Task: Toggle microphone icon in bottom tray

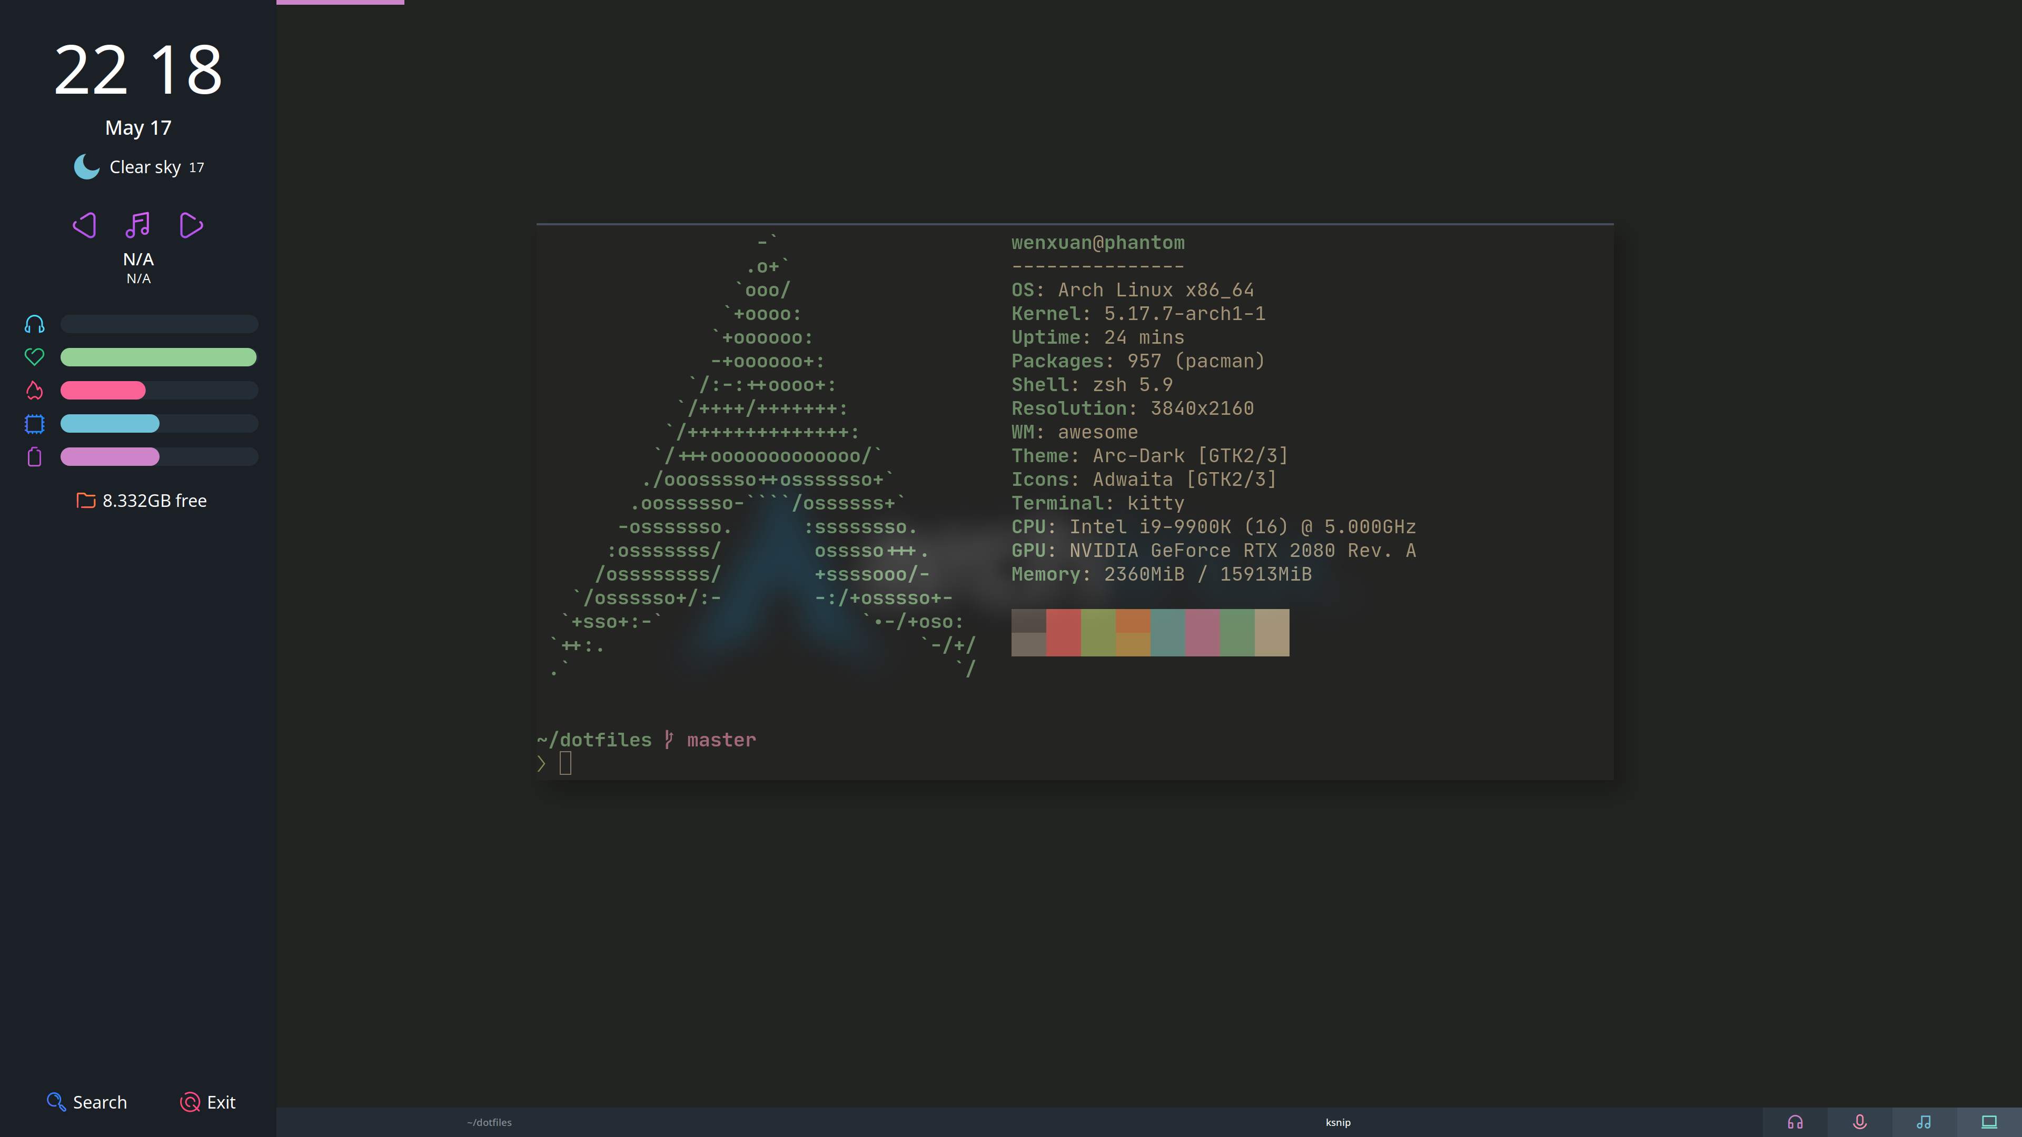Action: [x=1859, y=1122]
